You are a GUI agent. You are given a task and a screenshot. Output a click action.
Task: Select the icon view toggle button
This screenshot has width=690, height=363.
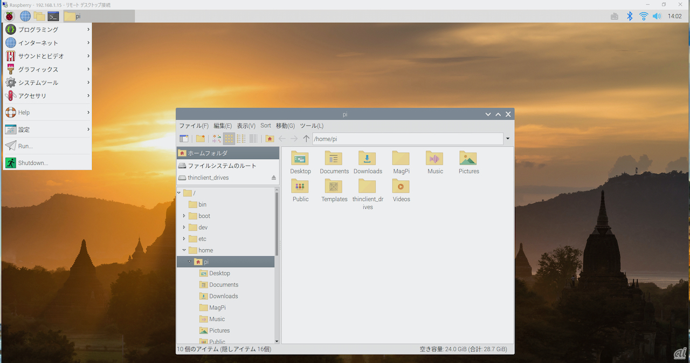point(229,139)
